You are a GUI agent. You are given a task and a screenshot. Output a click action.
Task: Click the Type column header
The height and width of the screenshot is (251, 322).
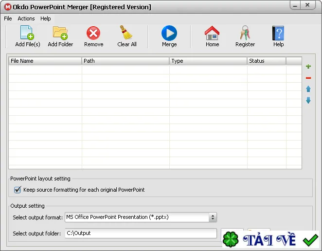208,61
